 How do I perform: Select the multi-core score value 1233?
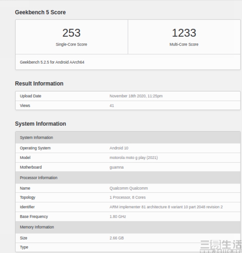coord(184,33)
